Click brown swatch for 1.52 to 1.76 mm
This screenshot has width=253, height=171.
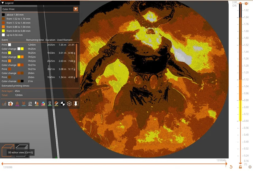click(3, 19)
